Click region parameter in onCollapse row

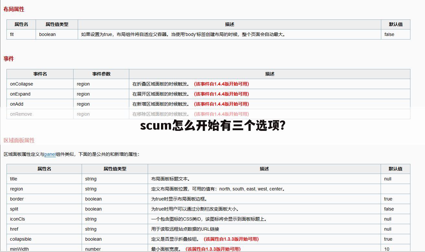click(83, 84)
